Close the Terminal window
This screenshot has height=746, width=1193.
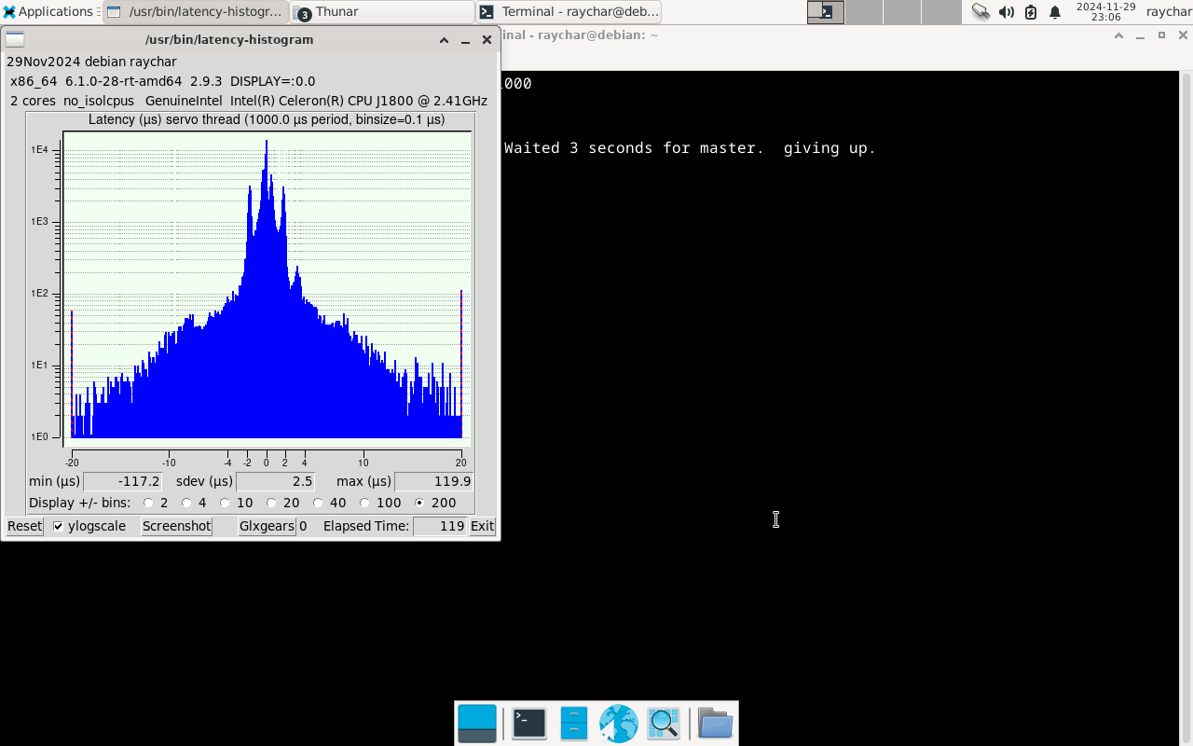click(1184, 35)
